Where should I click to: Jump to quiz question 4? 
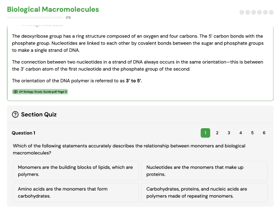[241, 133]
